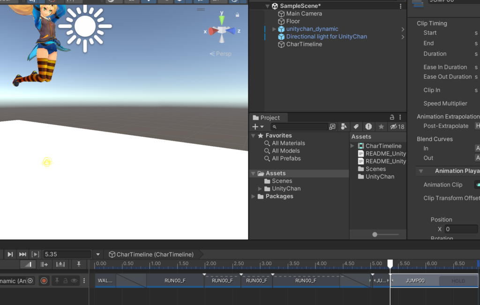The image size is (480, 305).
Task: Select Main Camera in the hierarchy
Action: point(304,14)
